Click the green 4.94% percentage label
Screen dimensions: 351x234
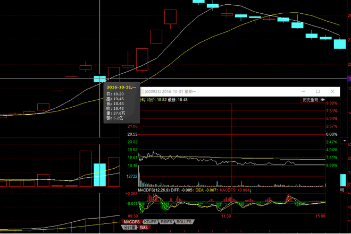point(332,150)
